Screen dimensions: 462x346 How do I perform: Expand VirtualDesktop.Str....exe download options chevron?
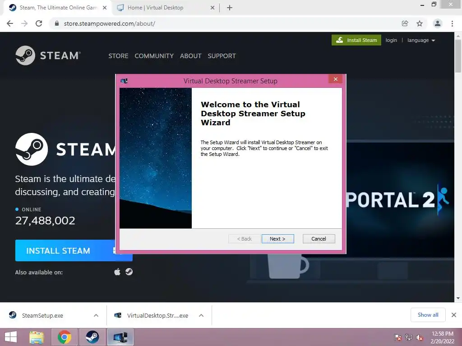[x=201, y=315]
